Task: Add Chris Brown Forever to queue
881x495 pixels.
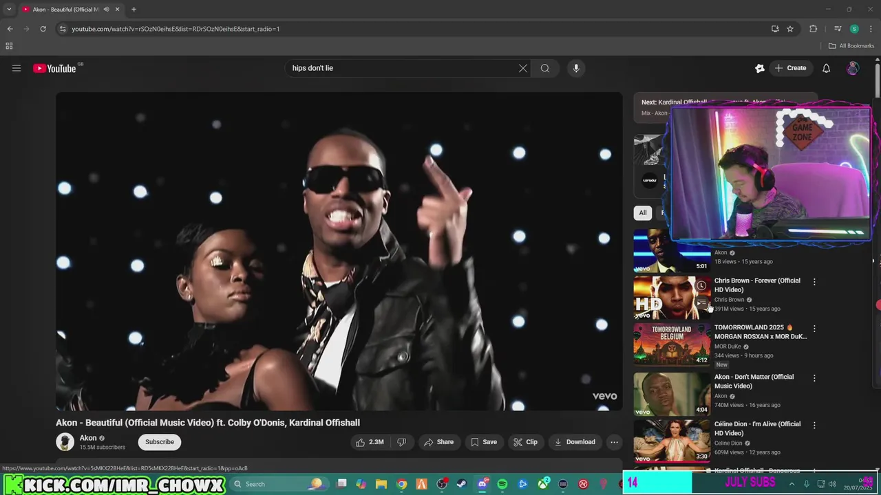Action: click(701, 302)
